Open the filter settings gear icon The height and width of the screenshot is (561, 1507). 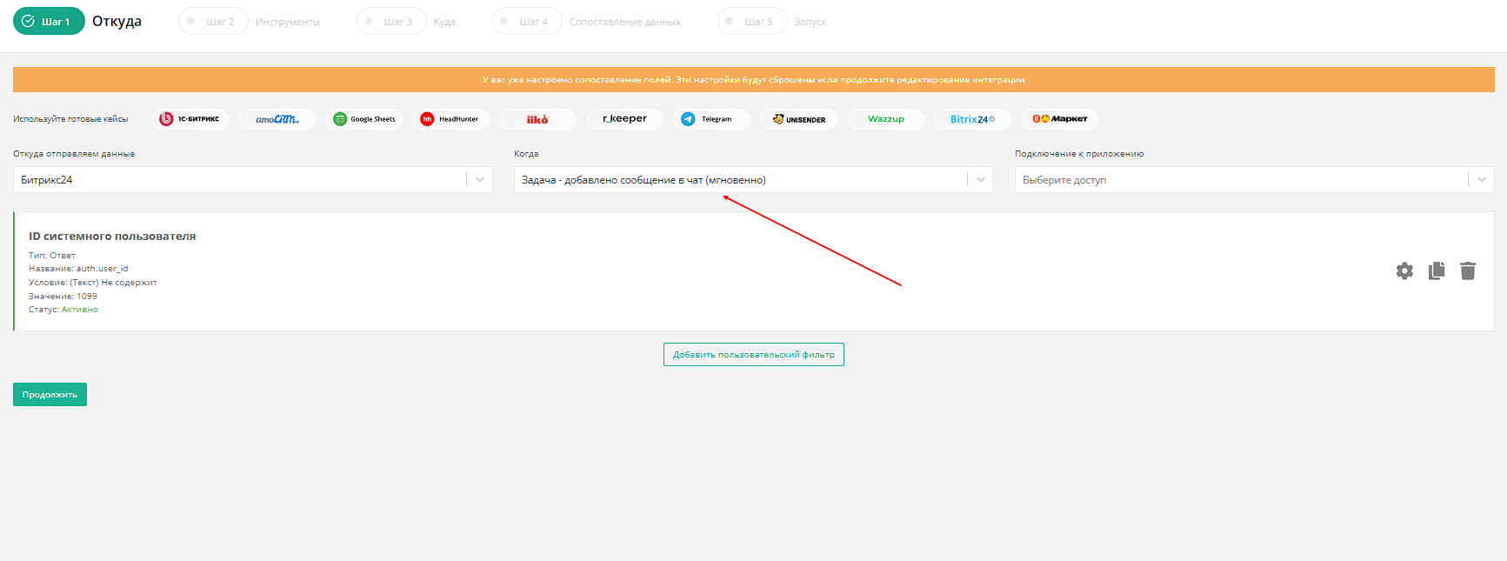pyautogui.click(x=1404, y=271)
